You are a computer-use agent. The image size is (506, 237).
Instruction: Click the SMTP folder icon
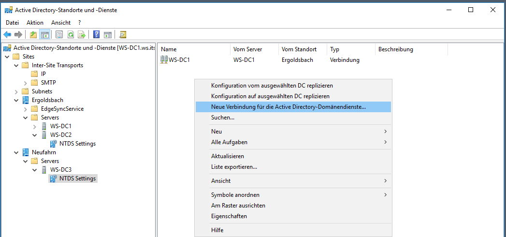pos(34,83)
